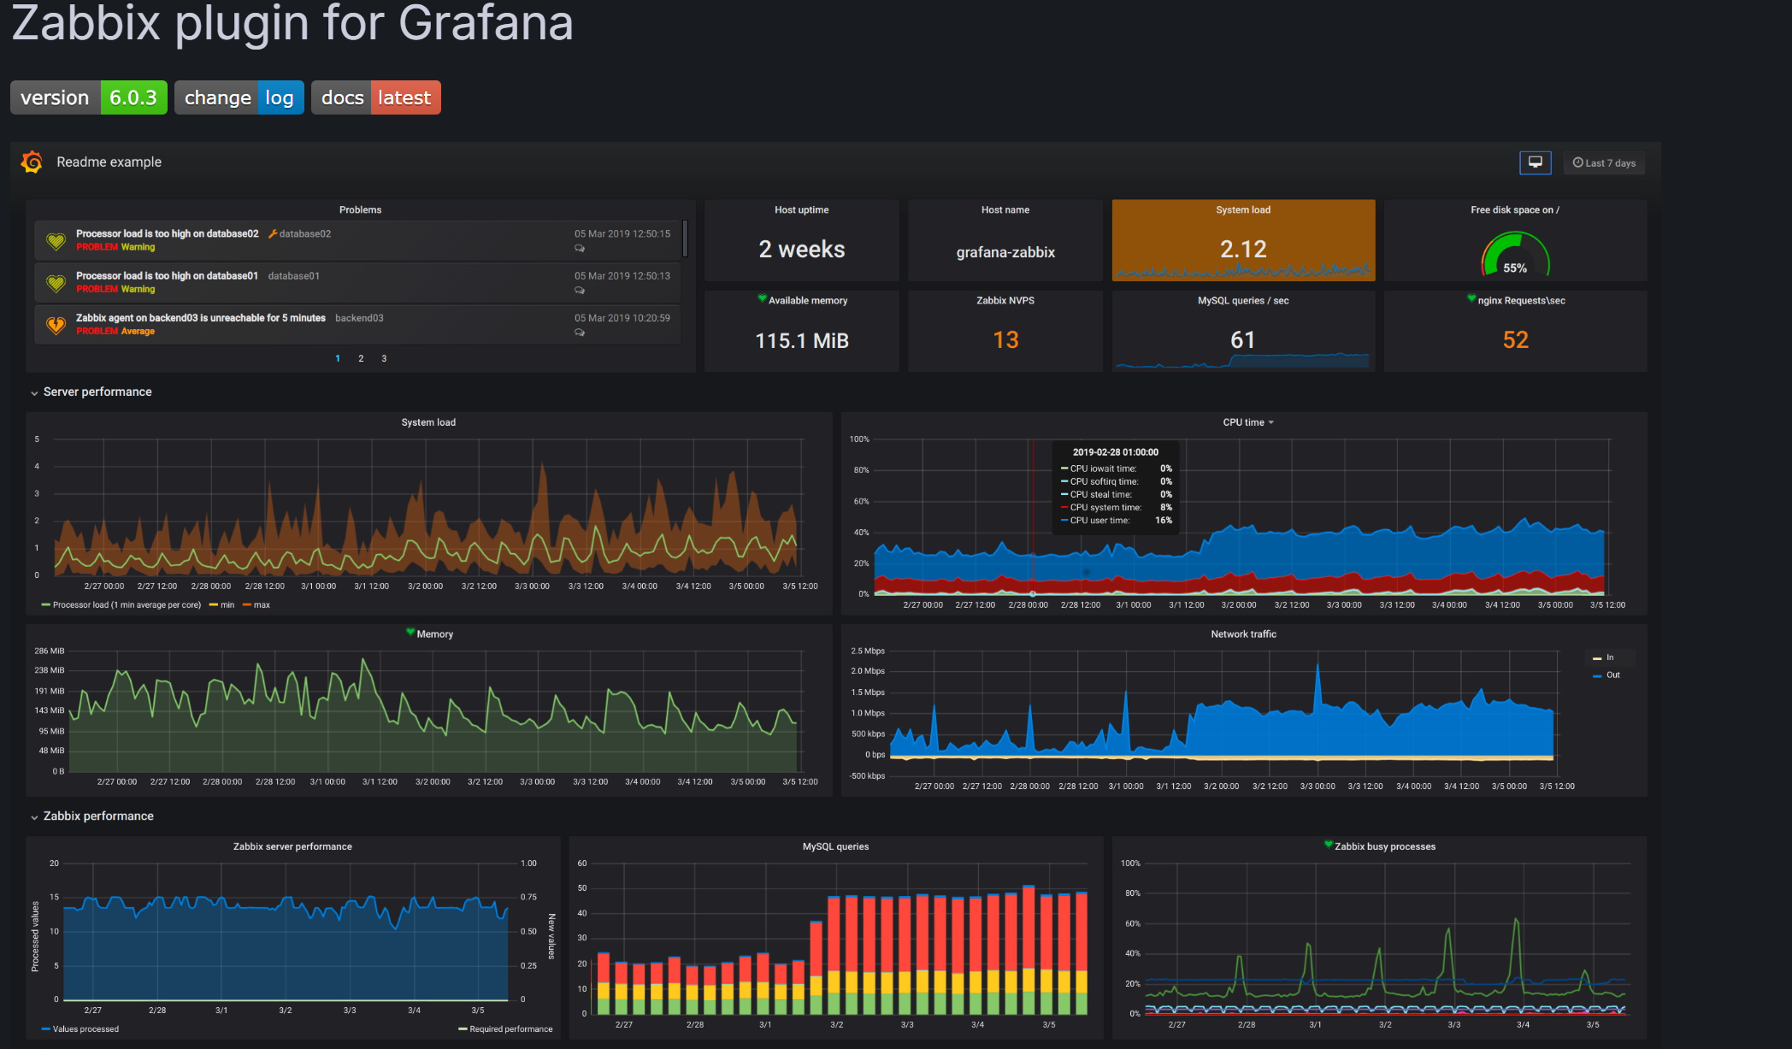
Task: Click heart icon on database01 problem row
Action: pos(56,283)
